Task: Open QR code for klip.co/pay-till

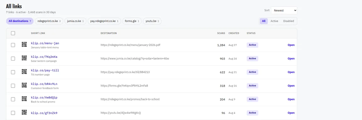Action: point(24,72)
